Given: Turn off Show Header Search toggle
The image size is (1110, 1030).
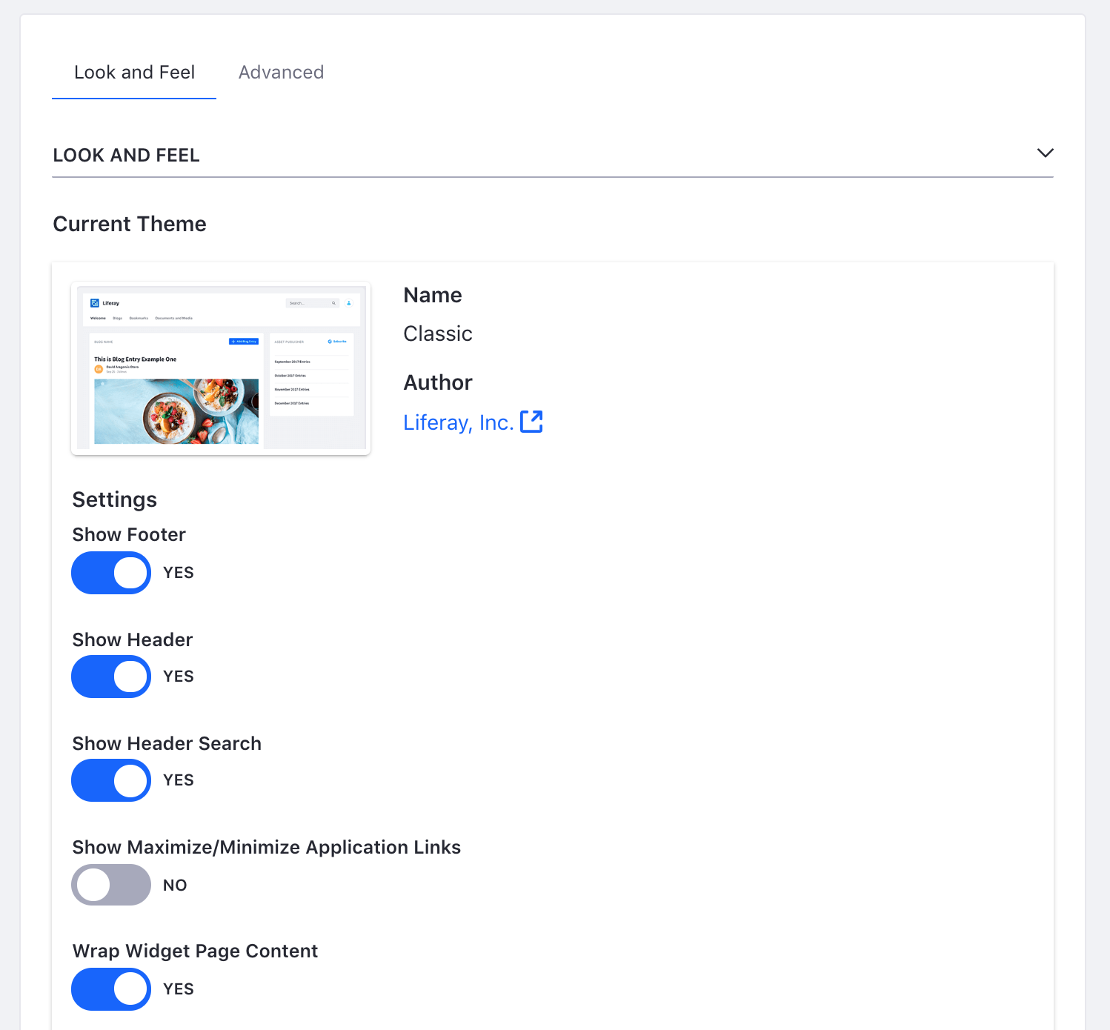Looking at the screenshot, I should pyautogui.click(x=111, y=780).
